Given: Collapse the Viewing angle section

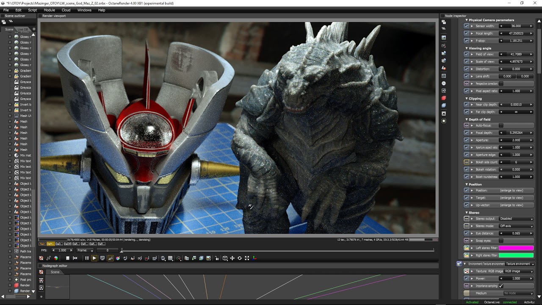Looking at the screenshot, I should point(467,48).
